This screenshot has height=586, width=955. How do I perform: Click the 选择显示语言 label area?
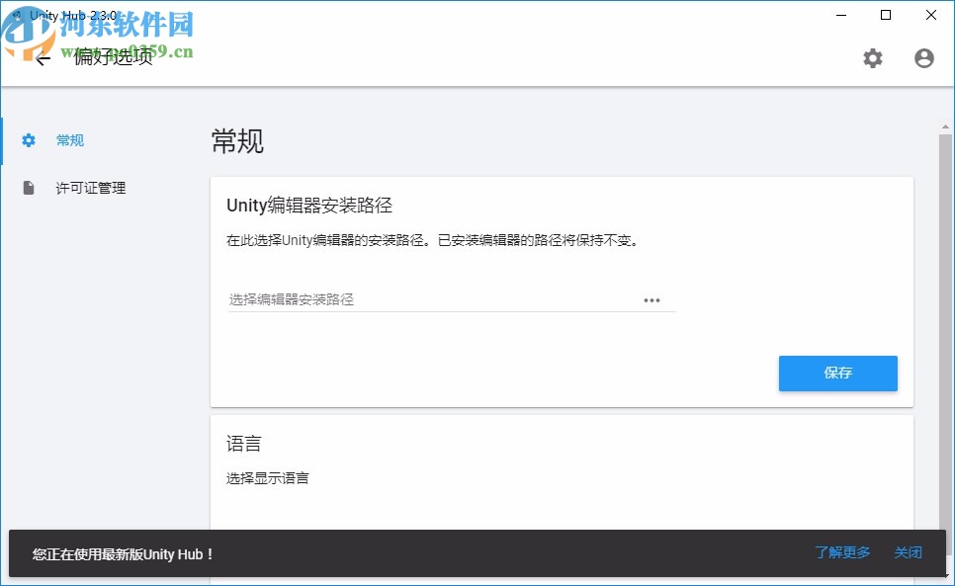266,478
